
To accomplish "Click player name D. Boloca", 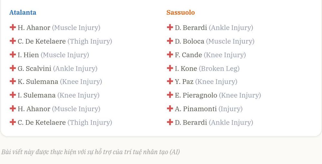I will click(x=189, y=41).
